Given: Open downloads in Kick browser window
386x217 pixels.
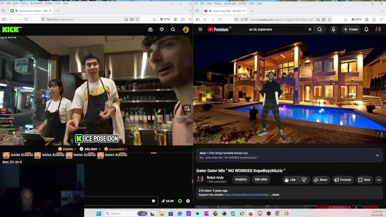Looking at the screenshot, I should point(154,19).
